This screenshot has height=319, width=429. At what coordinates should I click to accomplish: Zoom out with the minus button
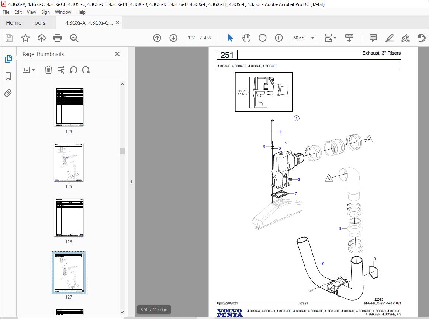coord(262,38)
